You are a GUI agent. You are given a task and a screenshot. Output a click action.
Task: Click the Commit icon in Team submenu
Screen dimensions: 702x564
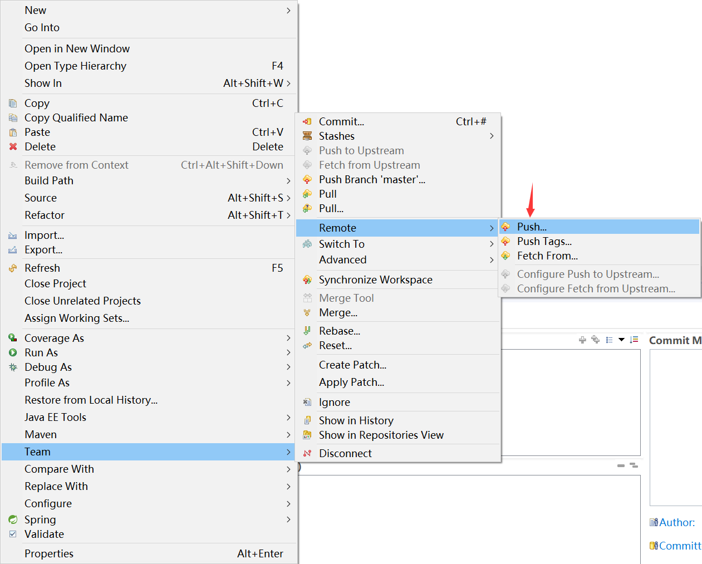pyautogui.click(x=307, y=121)
